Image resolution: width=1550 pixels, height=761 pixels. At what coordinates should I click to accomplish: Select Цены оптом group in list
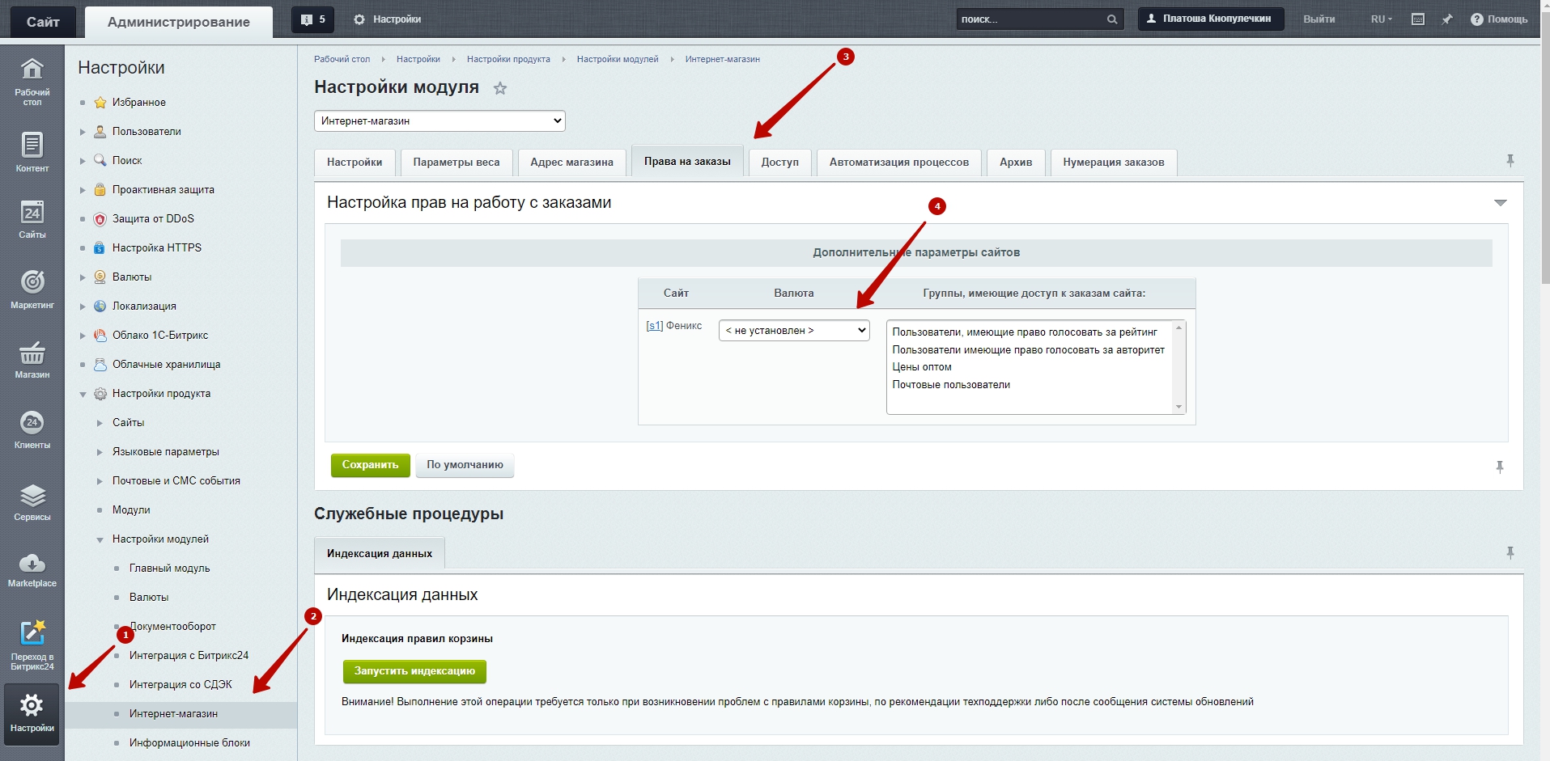tap(922, 367)
